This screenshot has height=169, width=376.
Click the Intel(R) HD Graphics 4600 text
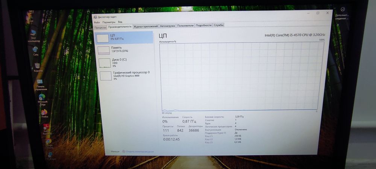coord(126,76)
